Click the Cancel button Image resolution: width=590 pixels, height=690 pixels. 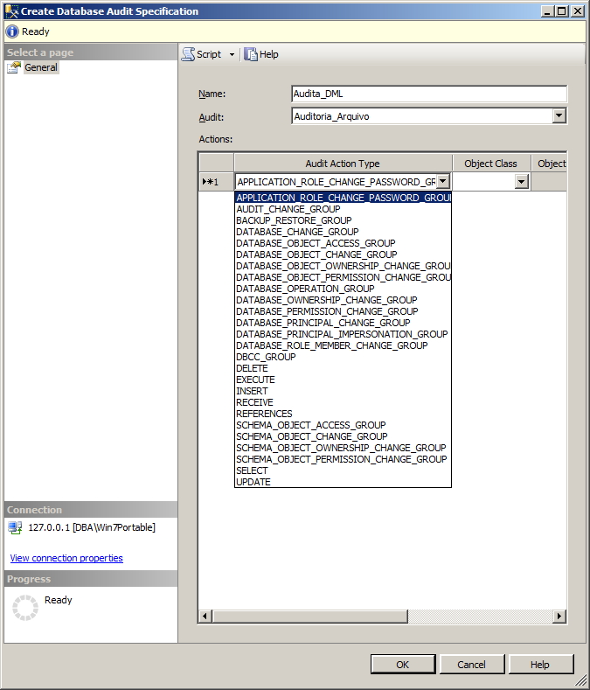(472, 665)
